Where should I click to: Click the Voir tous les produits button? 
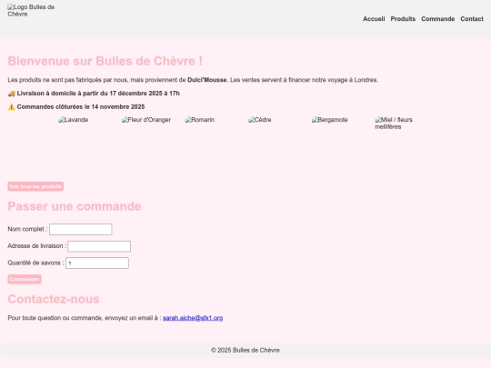coord(35,186)
